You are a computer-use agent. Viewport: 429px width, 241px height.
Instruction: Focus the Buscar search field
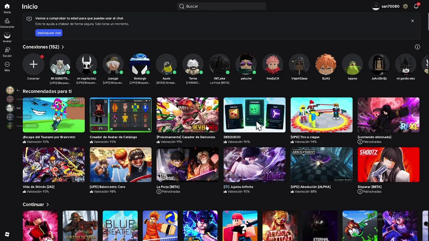click(x=222, y=6)
